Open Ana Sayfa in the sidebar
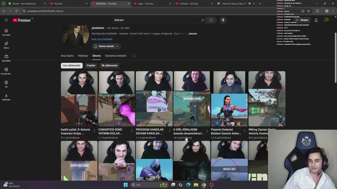The width and height of the screenshot is (337, 189). (x=6, y=32)
